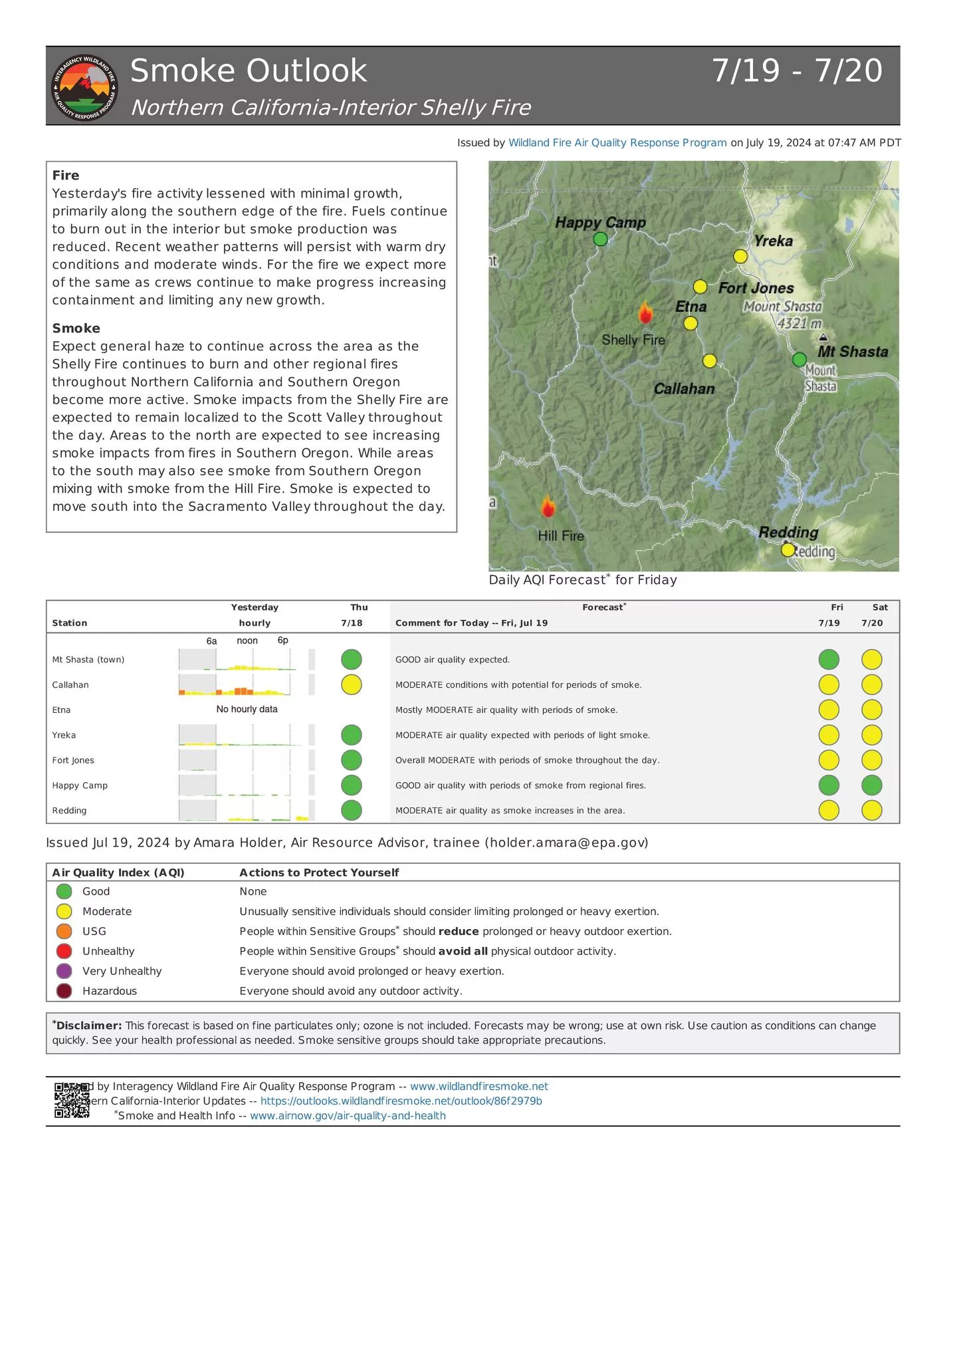
Task: Click the 'Smoke' section heading
Action: (76, 329)
